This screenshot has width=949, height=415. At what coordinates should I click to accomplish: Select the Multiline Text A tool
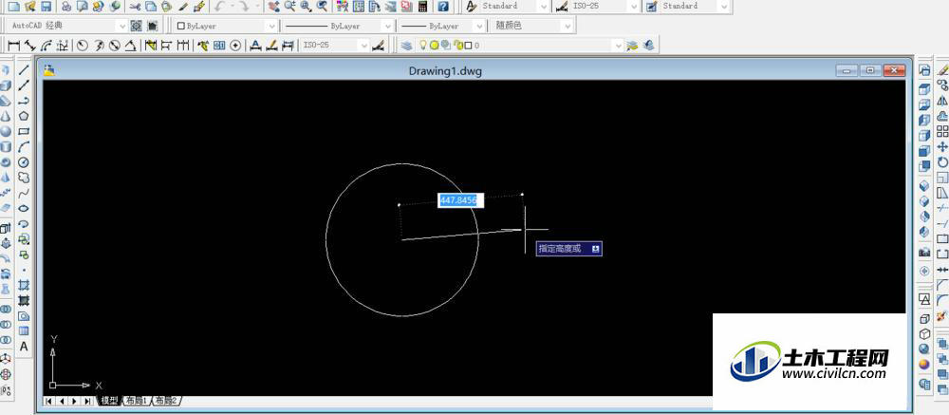coord(24,347)
